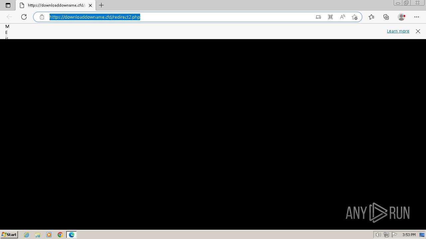This screenshot has height=239, width=426.
Task: Add this page to favorites
Action: tap(354, 17)
